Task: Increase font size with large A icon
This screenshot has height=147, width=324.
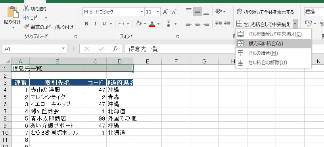Action: point(165,12)
